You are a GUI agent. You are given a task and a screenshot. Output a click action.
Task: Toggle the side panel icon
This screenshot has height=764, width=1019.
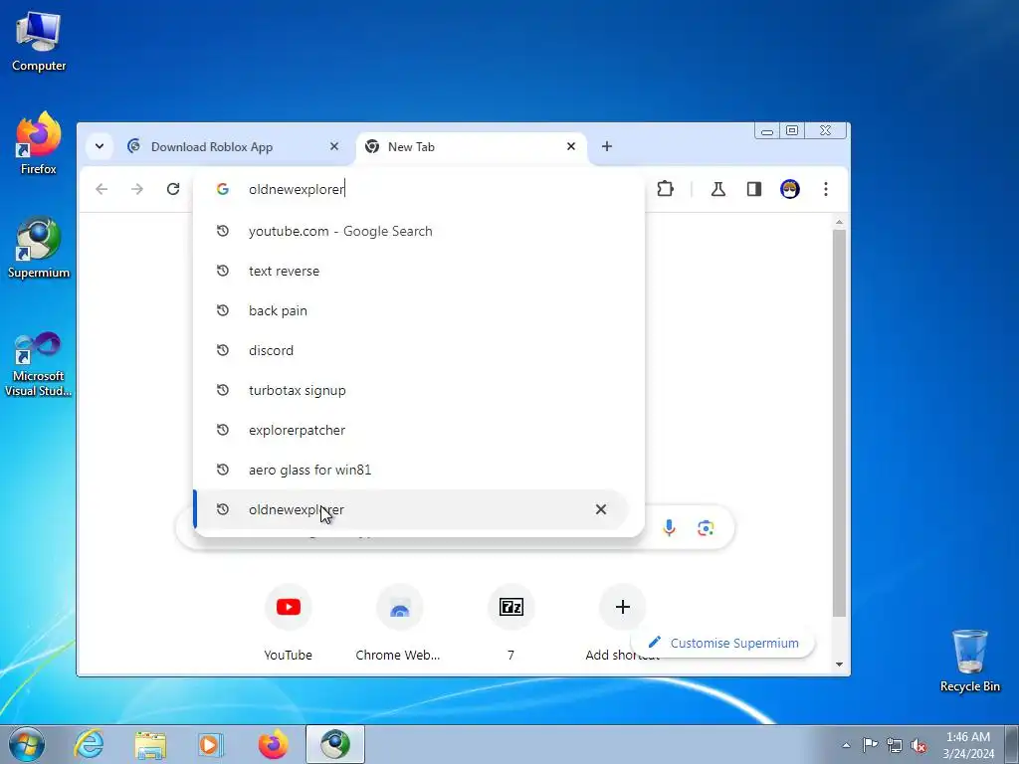(x=754, y=189)
